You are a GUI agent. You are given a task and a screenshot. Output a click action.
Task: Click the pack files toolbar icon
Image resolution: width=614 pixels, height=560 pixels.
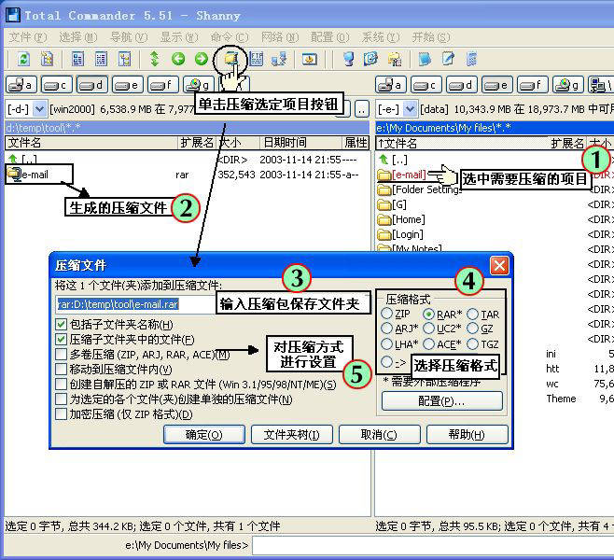(230, 59)
